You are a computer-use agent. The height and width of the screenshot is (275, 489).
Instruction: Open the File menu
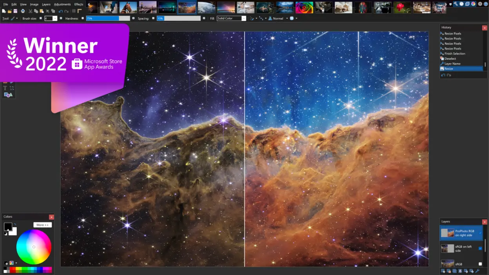[x=5, y=4]
